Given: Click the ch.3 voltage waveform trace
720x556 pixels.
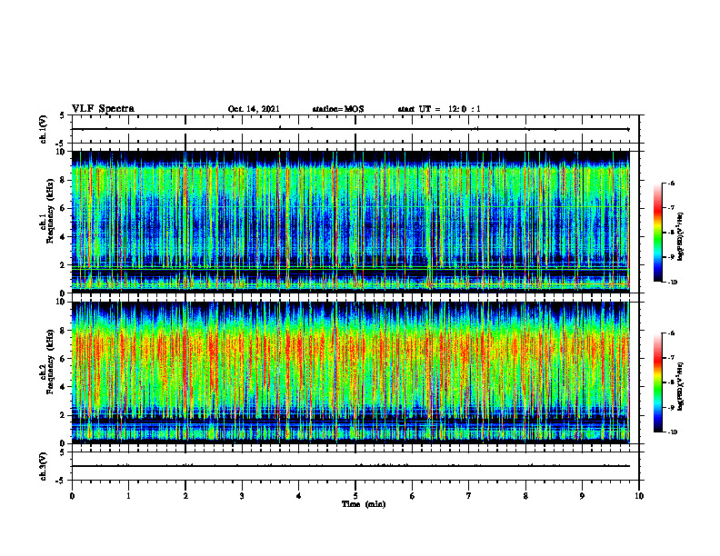Looking at the screenshot, I should click(x=350, y=466).
